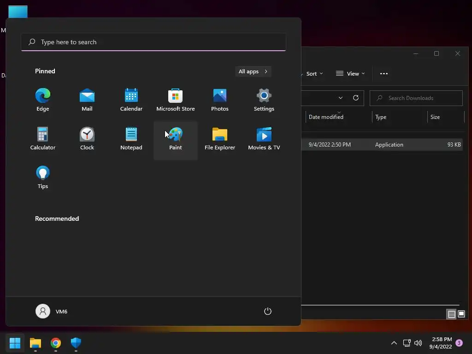Switch to details view in File Explorer

pyautogui.click(x=451, y=314)
